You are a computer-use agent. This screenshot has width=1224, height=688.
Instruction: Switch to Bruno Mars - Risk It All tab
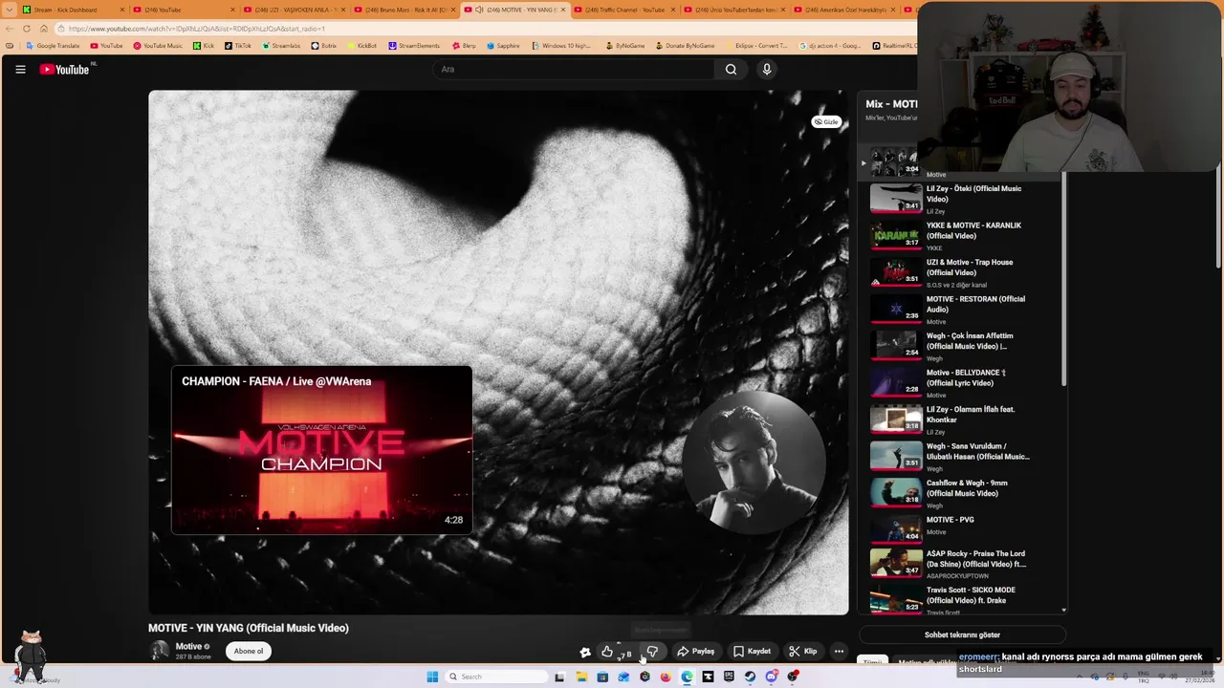[404, 10]
